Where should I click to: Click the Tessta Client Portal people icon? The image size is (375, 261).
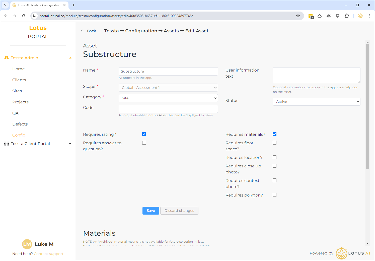[x=7, y=144]
